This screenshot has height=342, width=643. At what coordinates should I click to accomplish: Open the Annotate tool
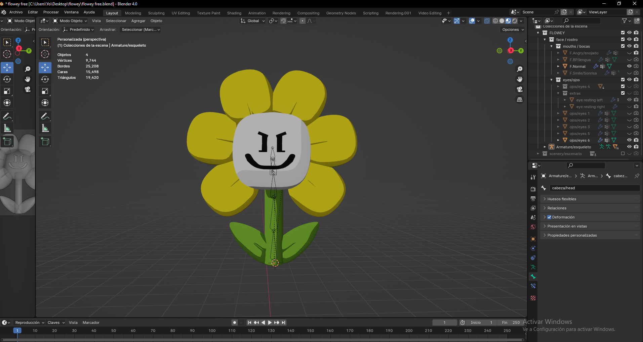[7, 116]
